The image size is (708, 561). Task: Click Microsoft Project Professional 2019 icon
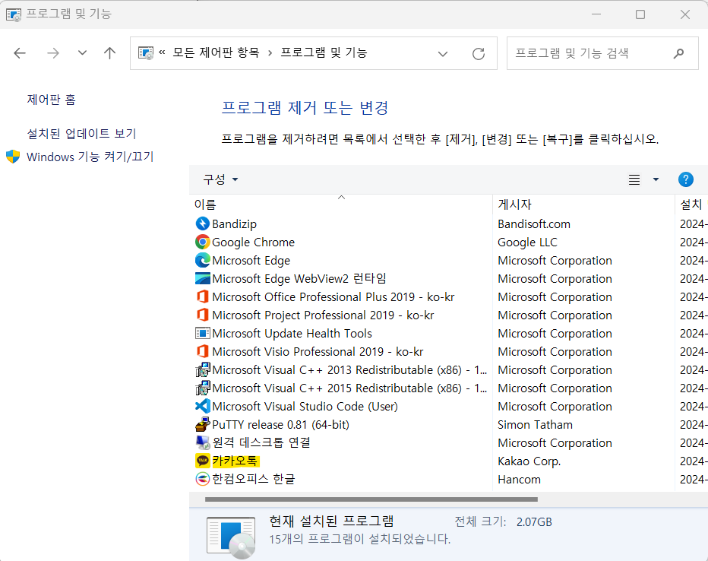tap(202, 315)
